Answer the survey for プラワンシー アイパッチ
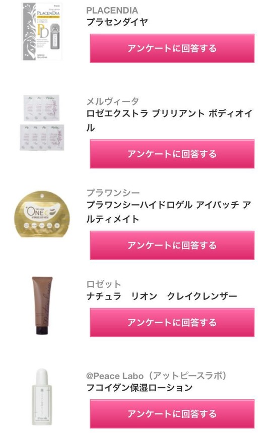This screenshot has height=433, width=277. [172, 245]
